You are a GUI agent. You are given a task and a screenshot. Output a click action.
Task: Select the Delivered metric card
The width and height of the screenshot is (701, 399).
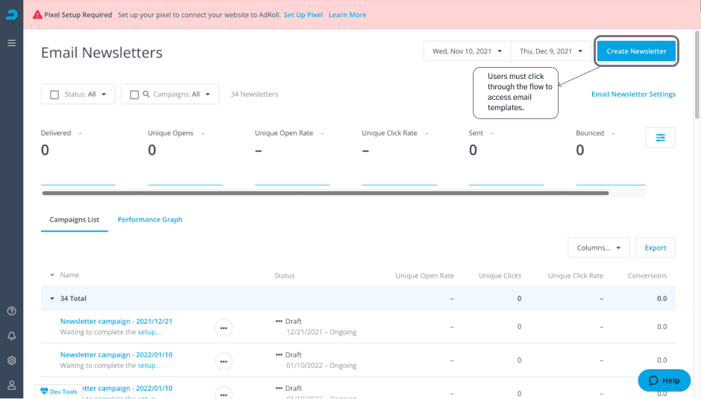tap(78, 156)
